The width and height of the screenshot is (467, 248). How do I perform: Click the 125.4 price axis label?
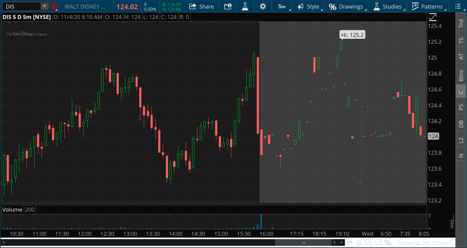click(x=435, y=26)
